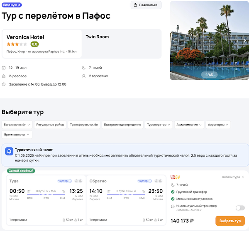The image size is (249, 231).
Task: Expand the Туроператор dropdown
Action: tap(158, 125)
